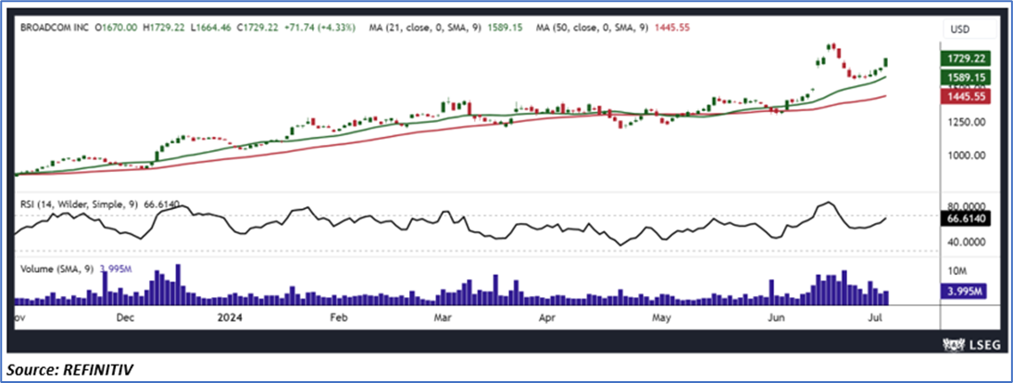
Task: Click the 2024 label on time axis
Action: tap(229, 317)
